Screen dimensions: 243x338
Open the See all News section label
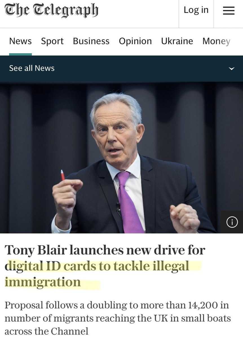(x=32, y=68)
